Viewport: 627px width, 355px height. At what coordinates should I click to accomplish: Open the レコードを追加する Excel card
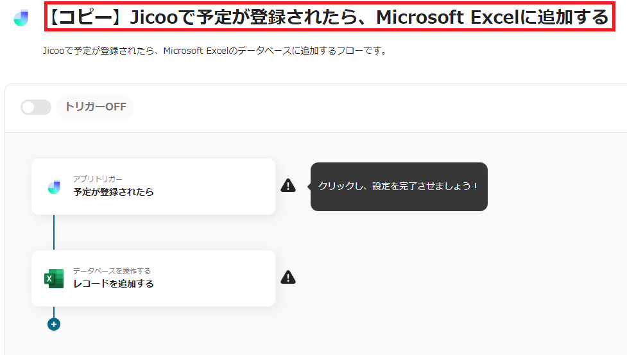tap(153, 278)
